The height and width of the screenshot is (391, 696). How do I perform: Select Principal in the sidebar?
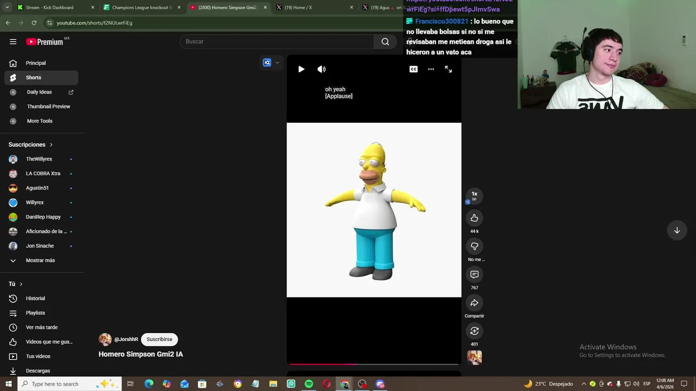pyautogui.click(x=41, y=63)
